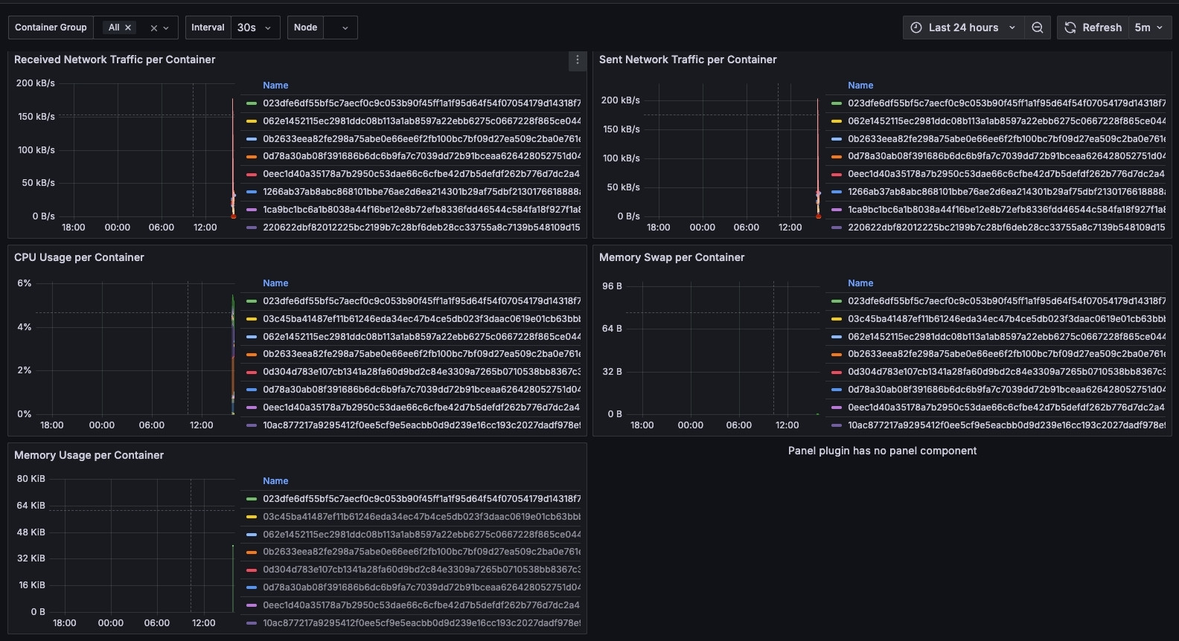Sort Received Traffic legend by Name
The width and height of the screenshot is (1179, 641).
pyautogui.click(x=275, y=86)
